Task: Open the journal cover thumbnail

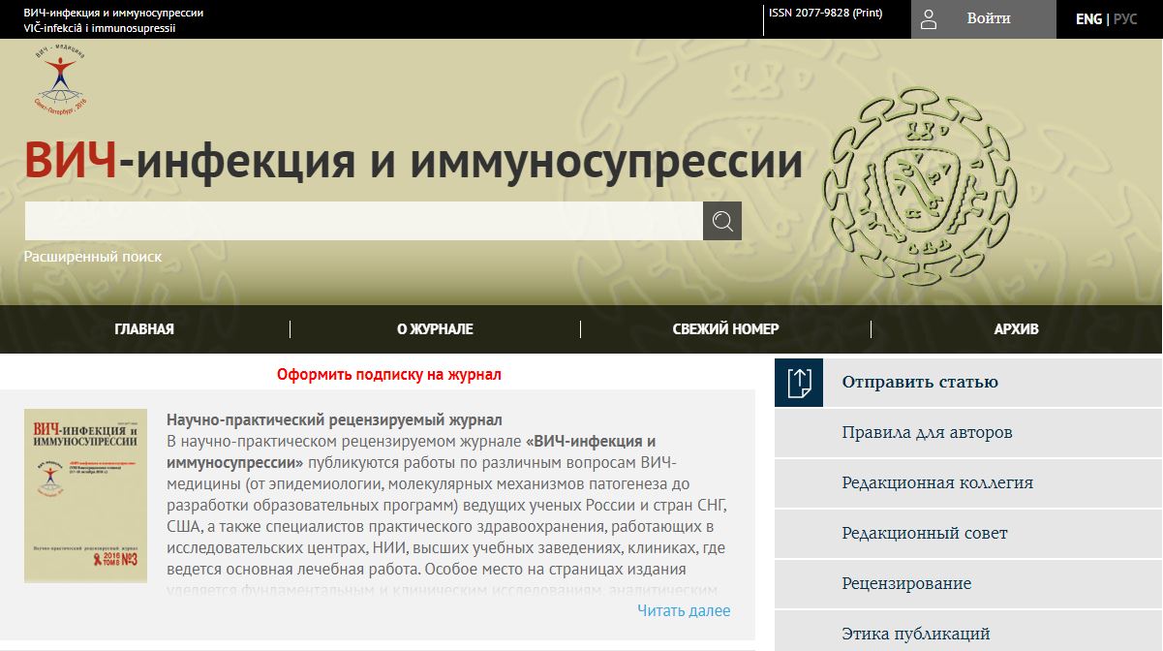Action: [x=85, y=496]
